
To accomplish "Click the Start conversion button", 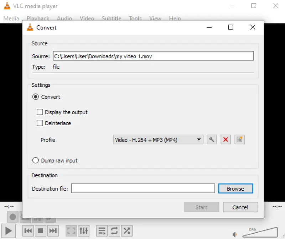I will (202, 207).
